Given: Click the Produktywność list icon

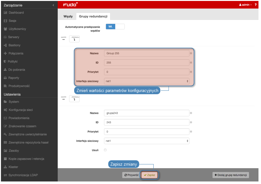Looking at the screenshot, I should 5,86.
